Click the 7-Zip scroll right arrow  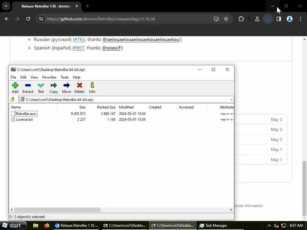point(231,210)
